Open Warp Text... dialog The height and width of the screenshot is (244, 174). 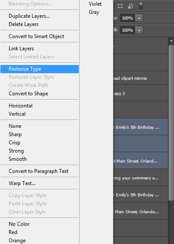(22, 183)
